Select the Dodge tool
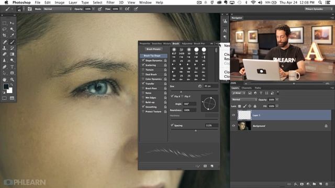The height and width of the screenshot is (188, 335). [12, 61]
